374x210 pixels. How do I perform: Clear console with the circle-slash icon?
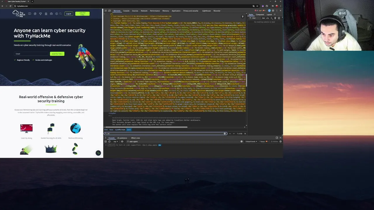(x=109, y=141)
